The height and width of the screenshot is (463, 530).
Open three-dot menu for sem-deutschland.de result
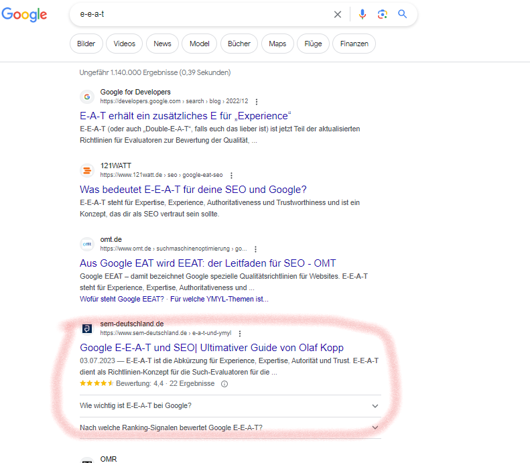point(240,333)
